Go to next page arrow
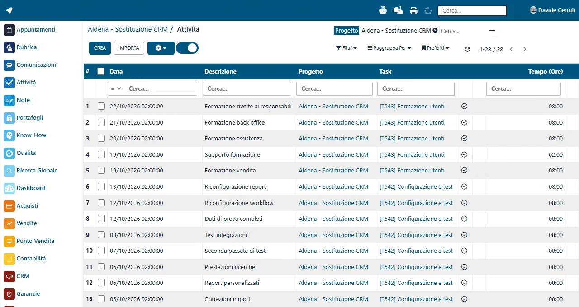This screenshot has height=307, width=579. click(525, 49)
